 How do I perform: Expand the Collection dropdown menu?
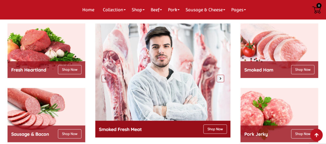click(114, 10)
